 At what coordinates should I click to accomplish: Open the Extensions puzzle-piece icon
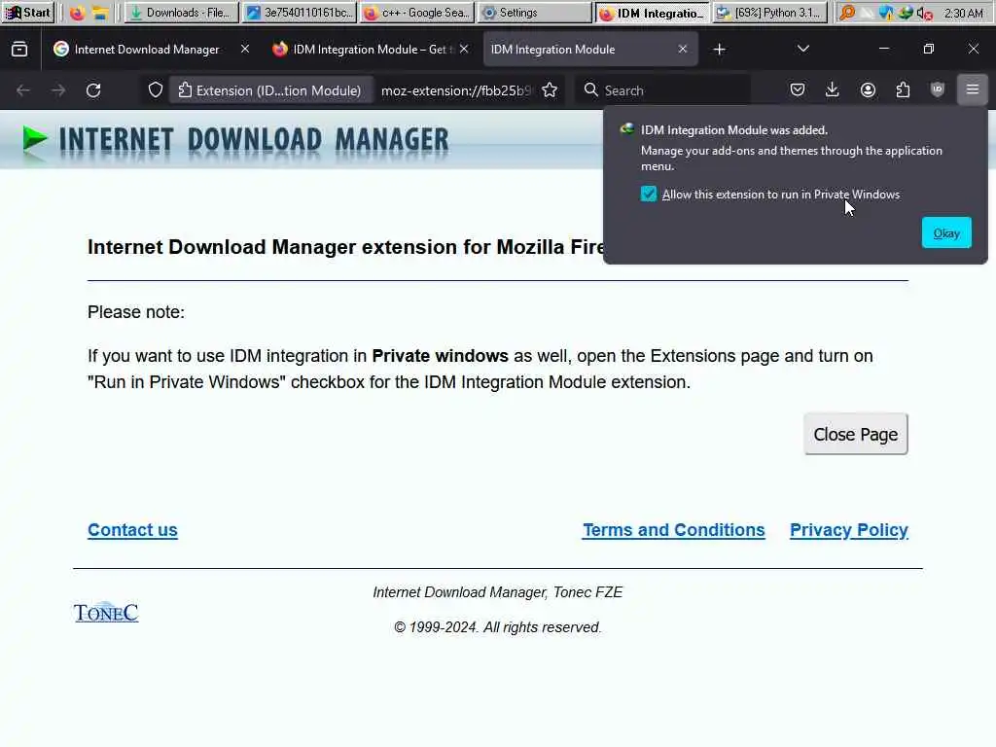(x=903, y=90)
